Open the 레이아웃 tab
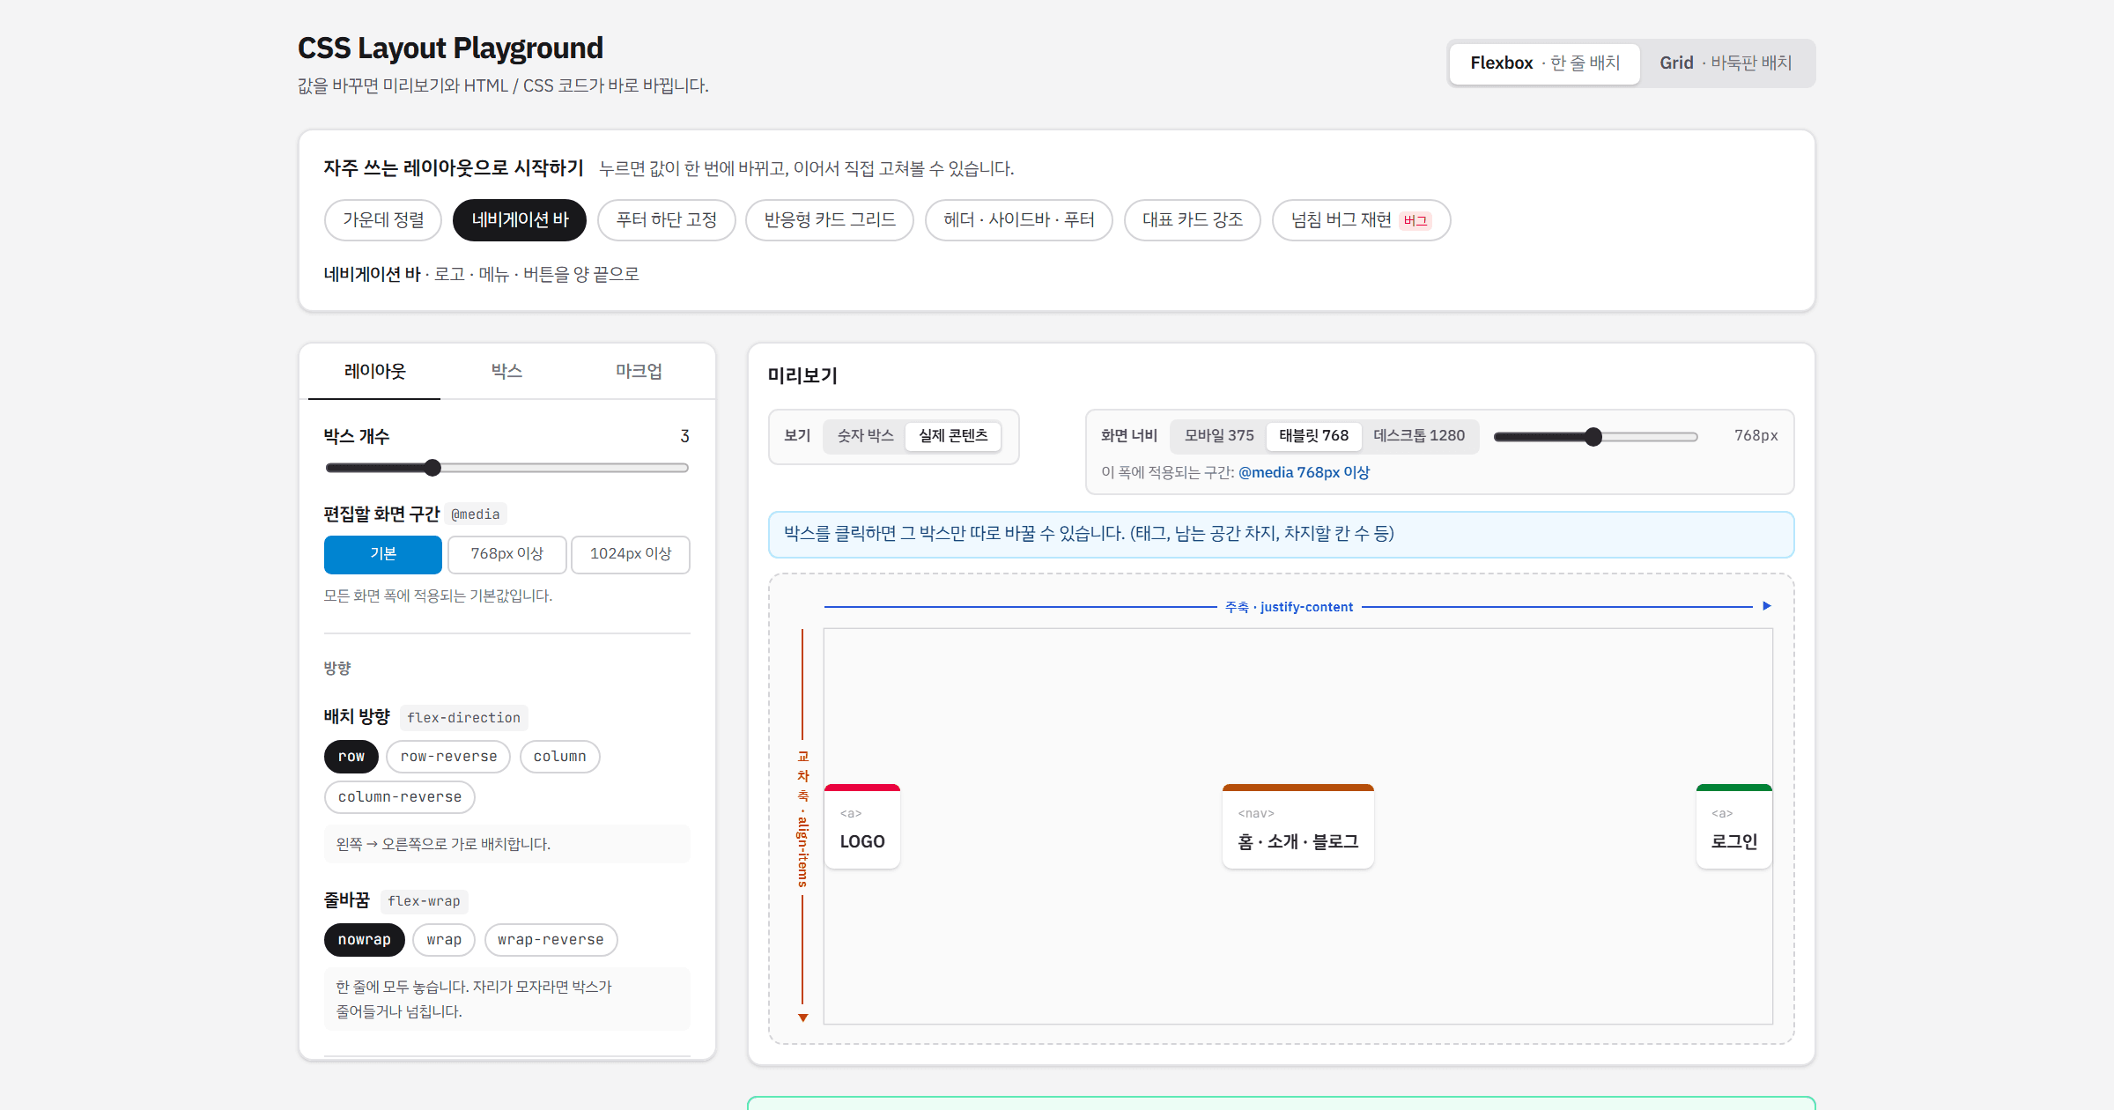The width and height of the screenshot is (2114, 1110). pos(374,372)
